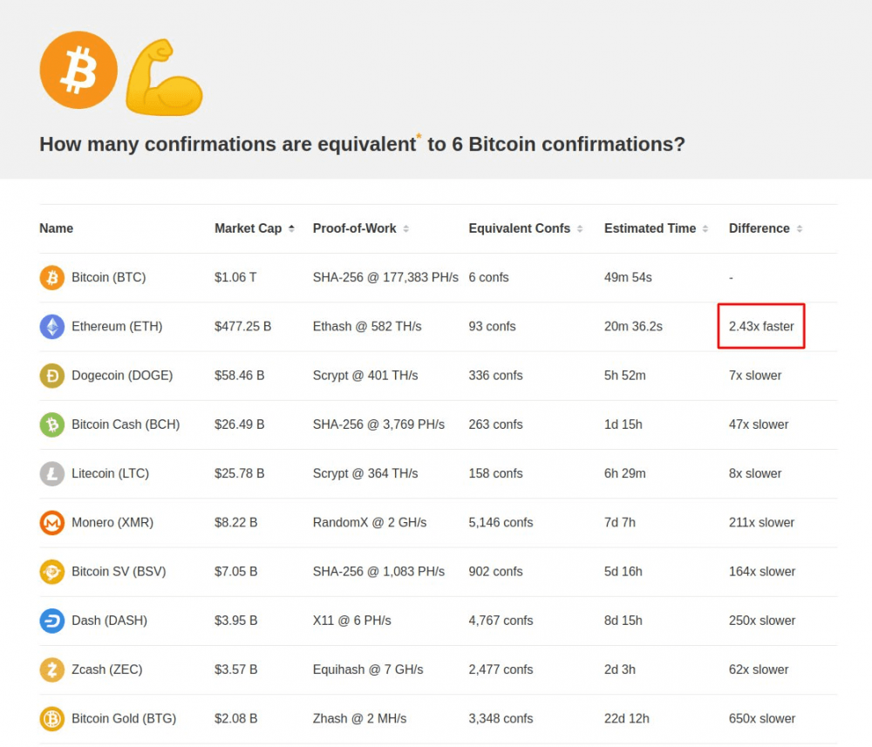
Task: Click the Bitcoin Gold coin icon
Action: pyautogui.click(x=52, y=719)
